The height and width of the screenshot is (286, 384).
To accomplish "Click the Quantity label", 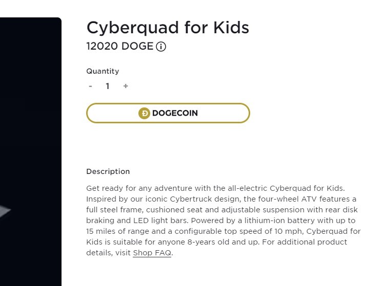I will (x=103, y=71).
